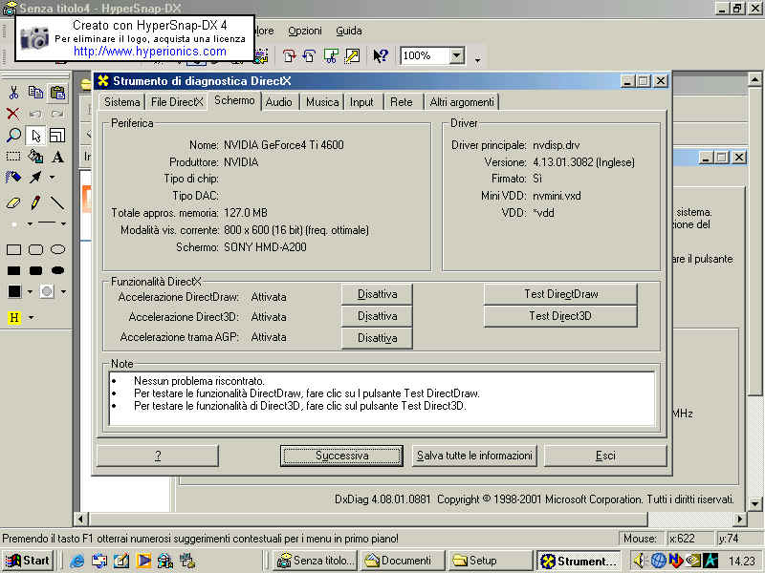Screen dimensions: 765x573
Task: Select the pencil drawing tool
Action: (x=35, y=202)
